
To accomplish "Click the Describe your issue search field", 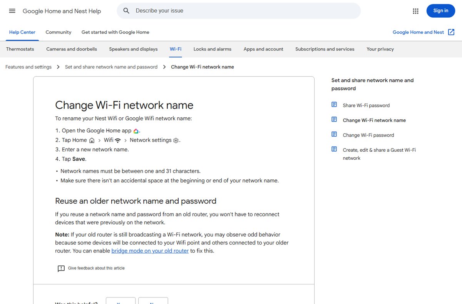I will tap(239, 11).
